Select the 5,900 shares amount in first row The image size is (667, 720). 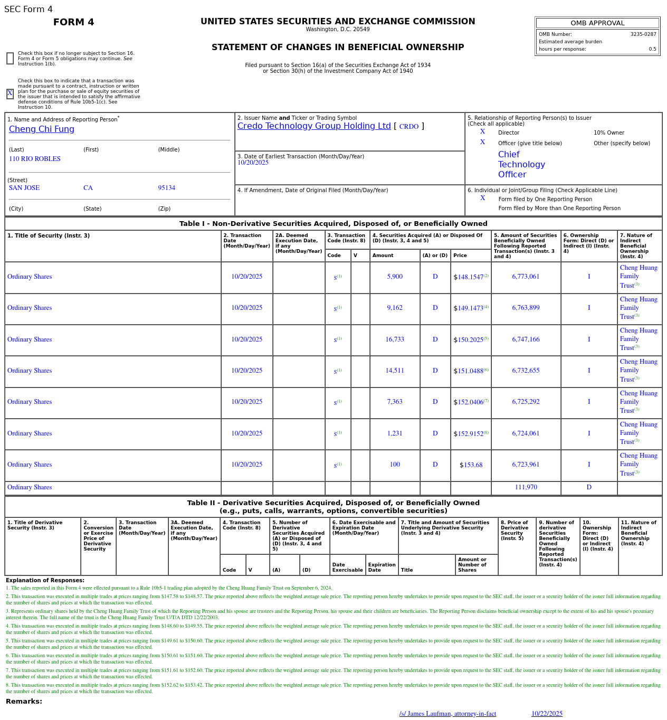click(395, 277)
